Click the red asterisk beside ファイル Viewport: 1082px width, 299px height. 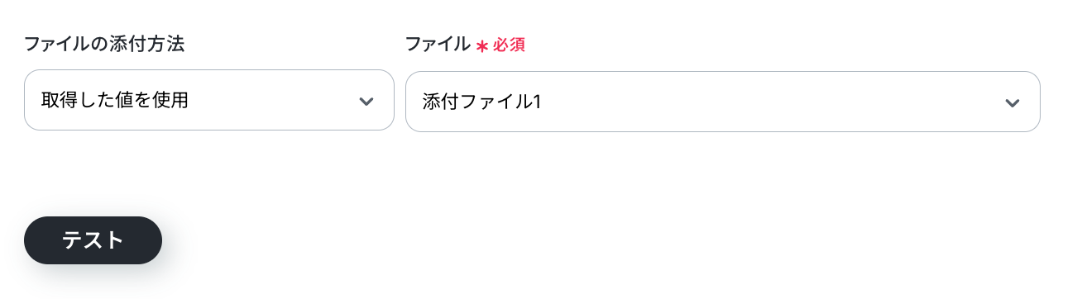[482, 46]
